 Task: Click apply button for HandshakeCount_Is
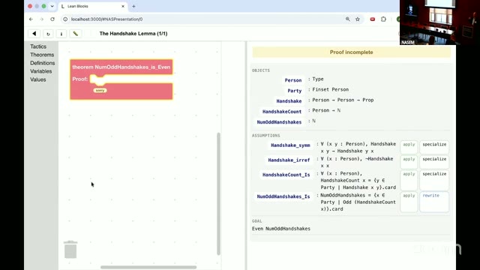[x=409, y=180]
